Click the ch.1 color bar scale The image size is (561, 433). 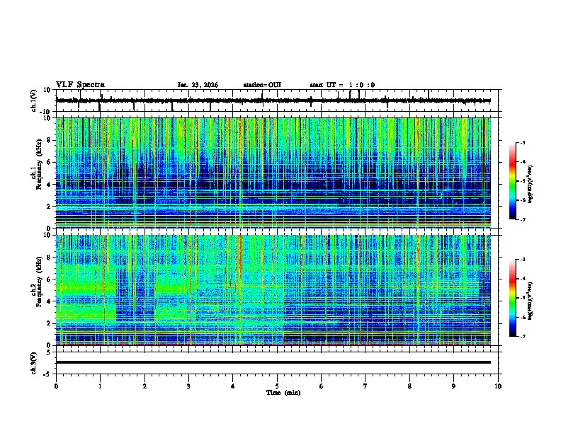[513, 181]
